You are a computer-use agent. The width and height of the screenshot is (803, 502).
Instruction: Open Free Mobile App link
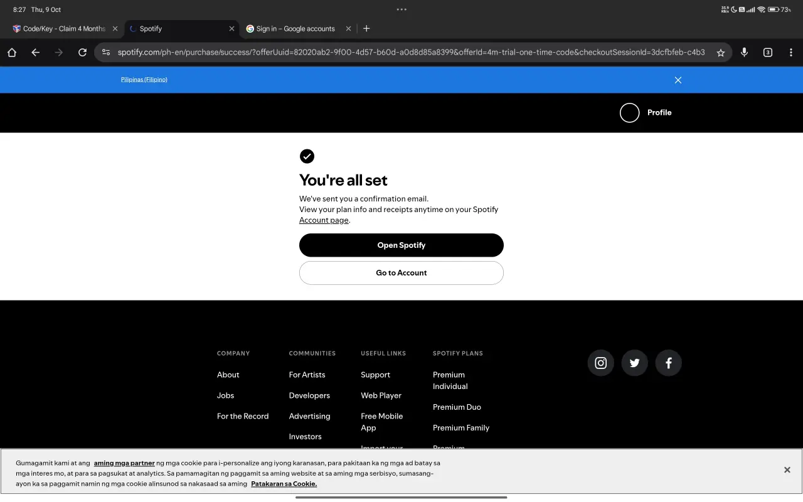[382, 422]
